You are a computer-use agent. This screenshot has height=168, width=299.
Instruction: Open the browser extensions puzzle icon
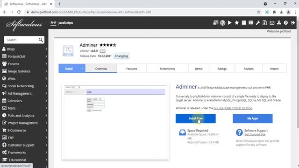point(274,12)
